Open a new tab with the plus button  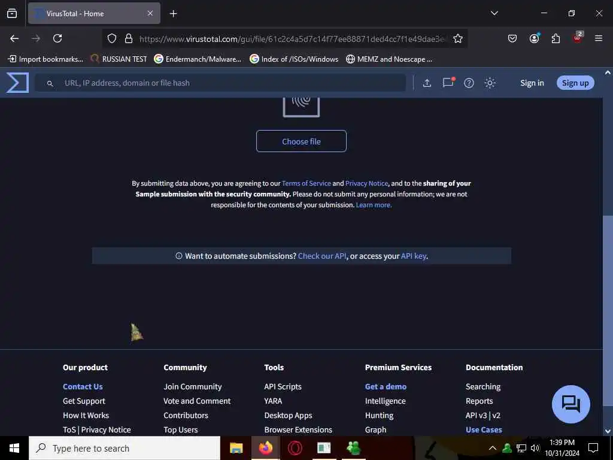(173, 14)
